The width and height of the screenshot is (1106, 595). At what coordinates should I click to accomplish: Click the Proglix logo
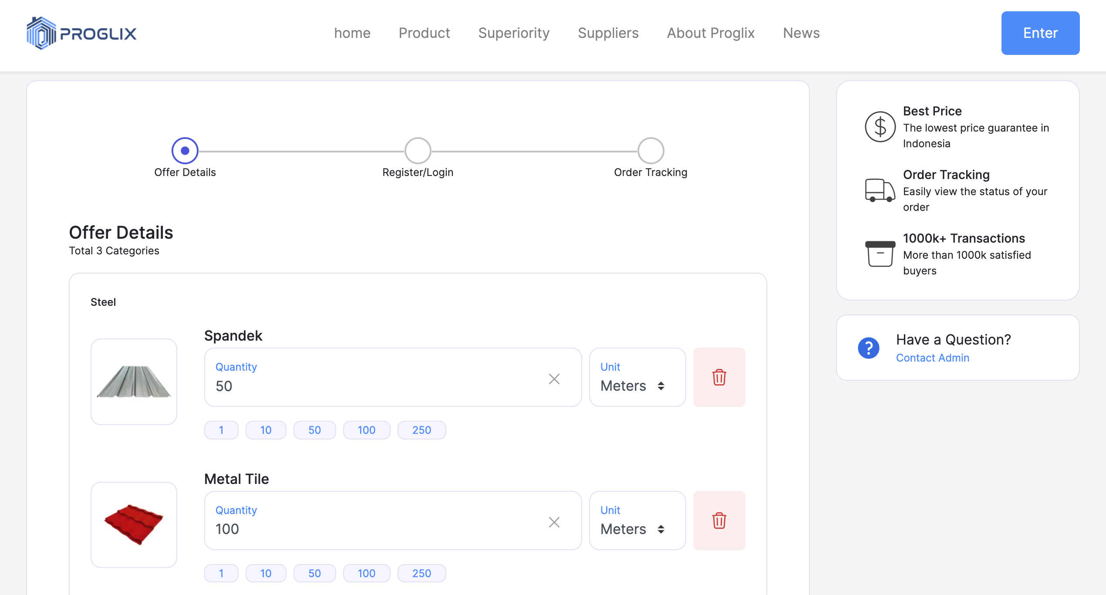click(81, 33)
